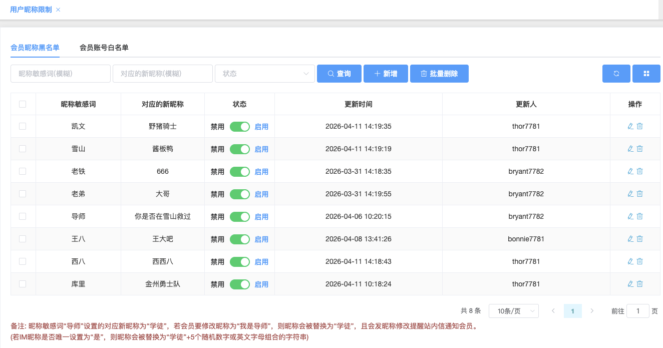Delete the 导师 sensitive word row
The width and height of the screenshot is (663, 348).
639,216
